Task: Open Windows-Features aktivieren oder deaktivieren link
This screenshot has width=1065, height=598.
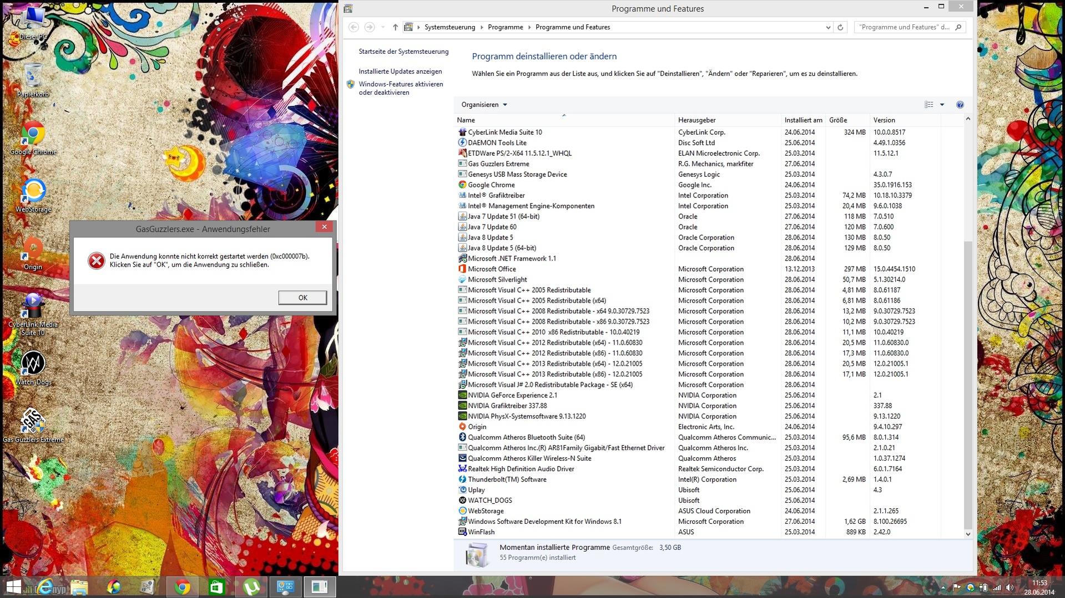Action: [401, 88]
